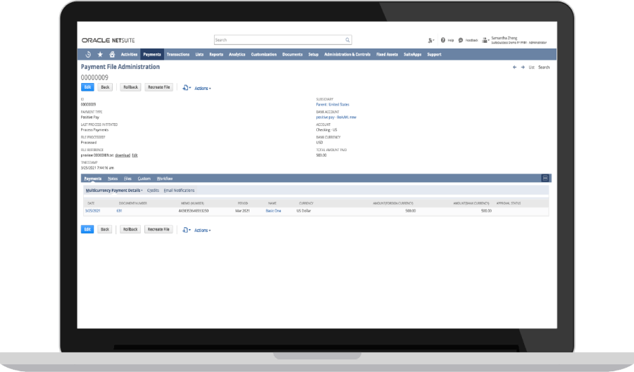Click the US Dollar currency cell
Screen dimensions: 634x372
coord(304,210)
